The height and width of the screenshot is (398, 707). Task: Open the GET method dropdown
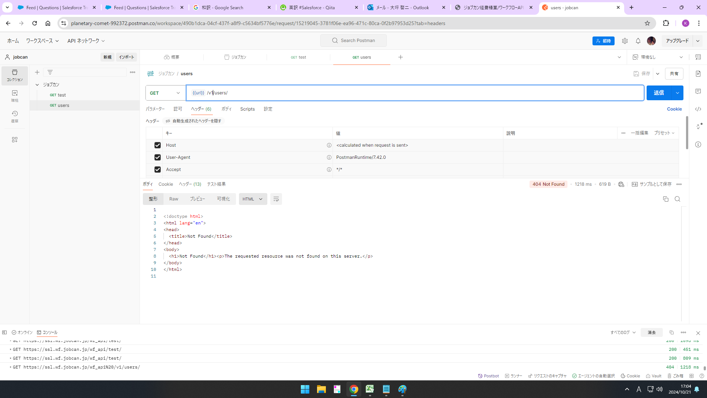point(165,93)
